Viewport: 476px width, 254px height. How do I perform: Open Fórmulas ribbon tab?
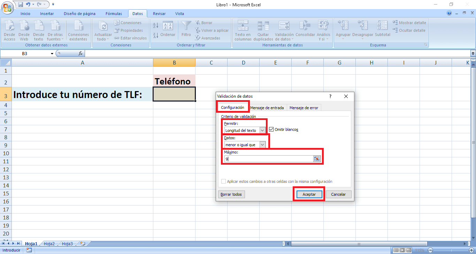click(x=114, y=14)
